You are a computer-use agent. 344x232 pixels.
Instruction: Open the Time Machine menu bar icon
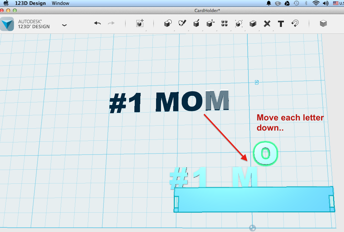(x=296, y=3)
